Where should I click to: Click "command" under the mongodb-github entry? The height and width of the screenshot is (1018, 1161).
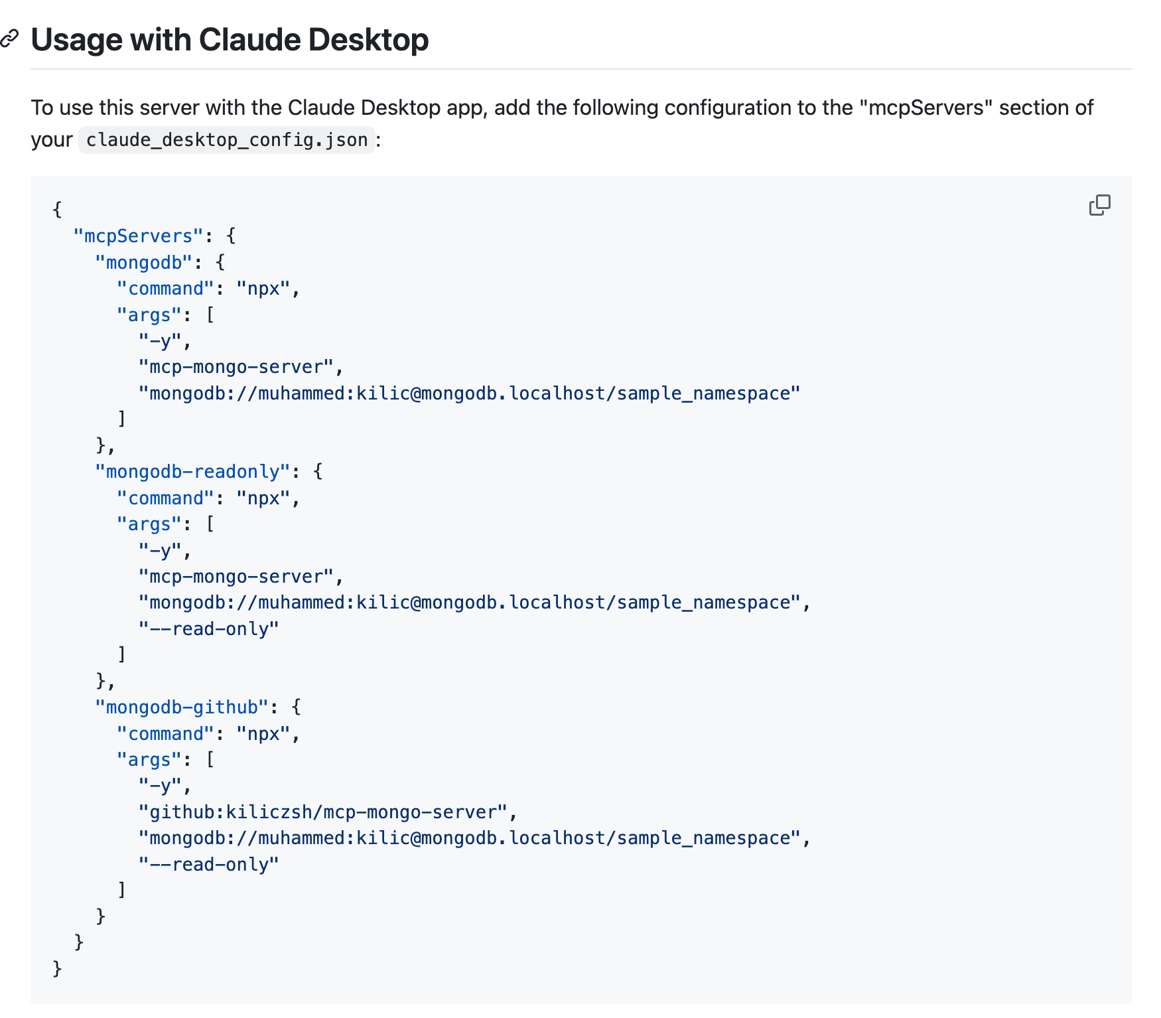pos(165,734)
